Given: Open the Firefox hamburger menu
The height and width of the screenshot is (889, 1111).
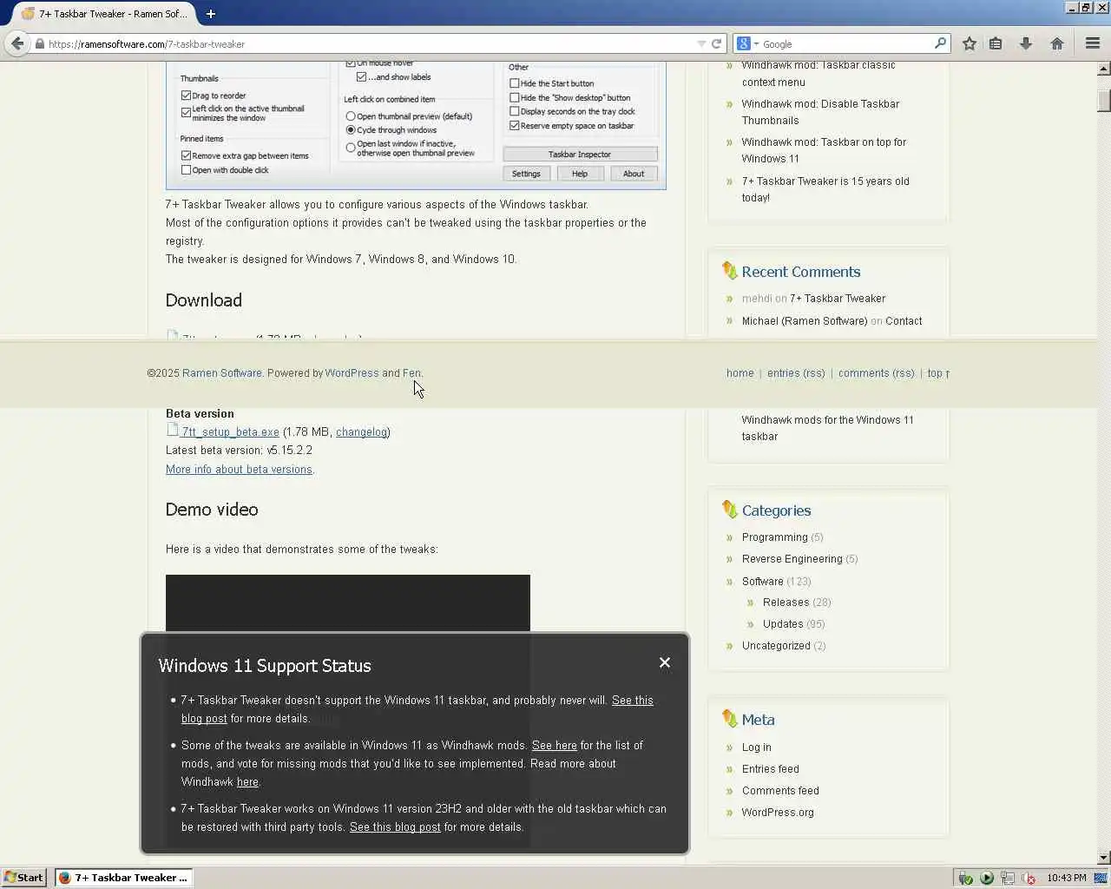Looking at the screenshot, I should click(1093, 43).
